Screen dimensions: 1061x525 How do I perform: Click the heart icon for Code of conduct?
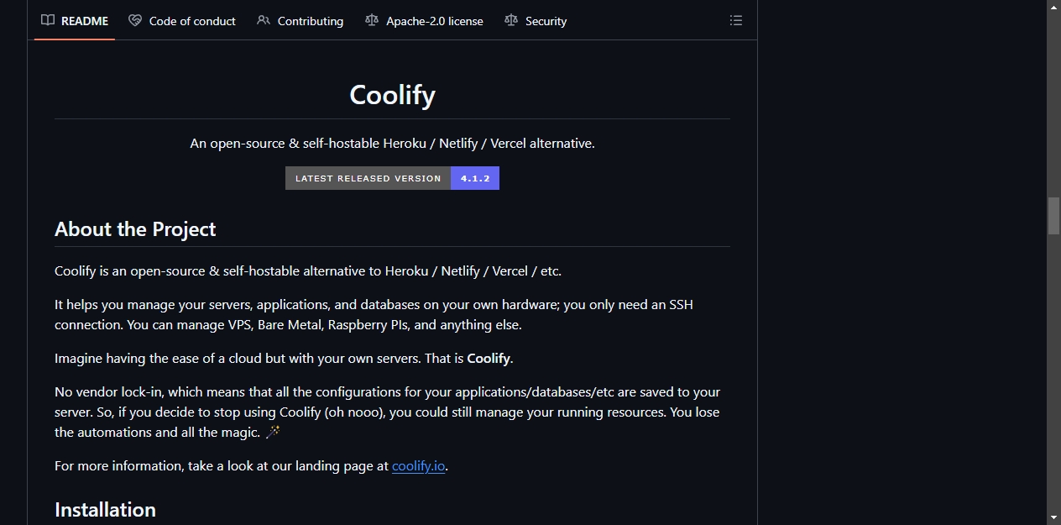coord(135,20)
